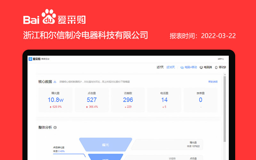
Task: Open the 点击量 527 card
Action: click(x=92, y=100)
